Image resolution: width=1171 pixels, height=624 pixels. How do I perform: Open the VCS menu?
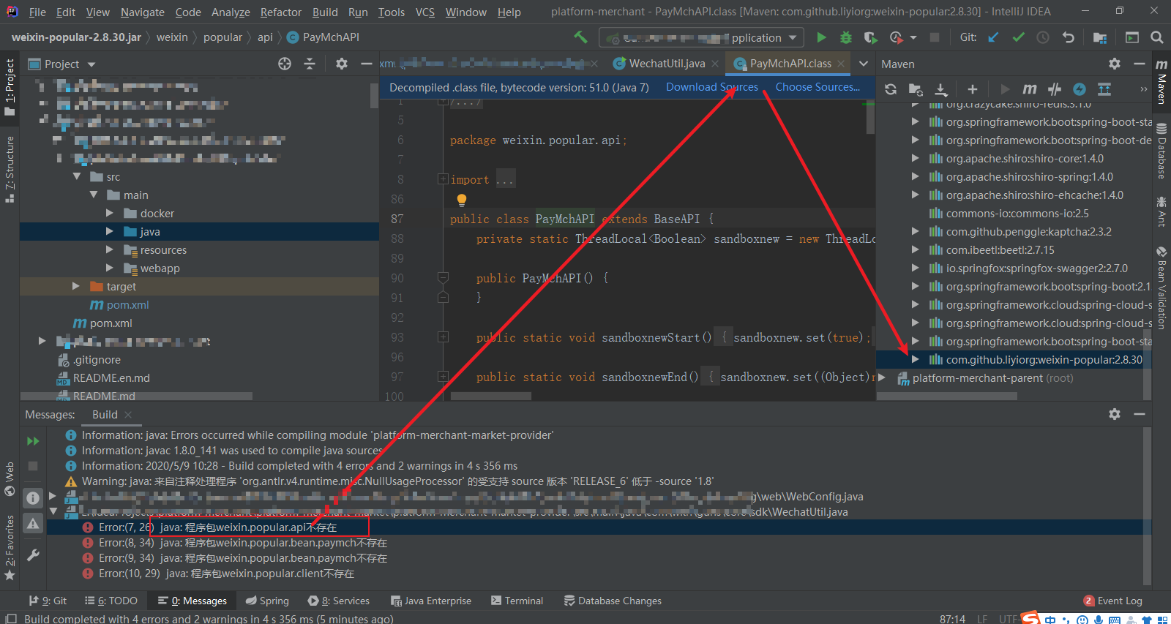pyautogui.click(x=425, y=12)
